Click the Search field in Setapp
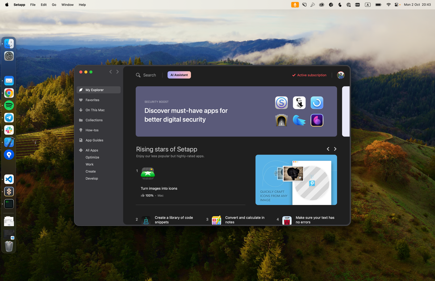The height and width of the screenshot is (281, 435). 146,75
